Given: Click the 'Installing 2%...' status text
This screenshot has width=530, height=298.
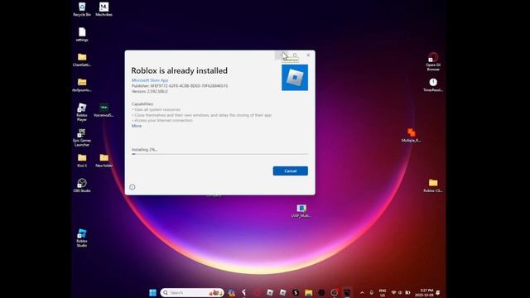Looking at the screenshot, I should click(x=144, y=149).
